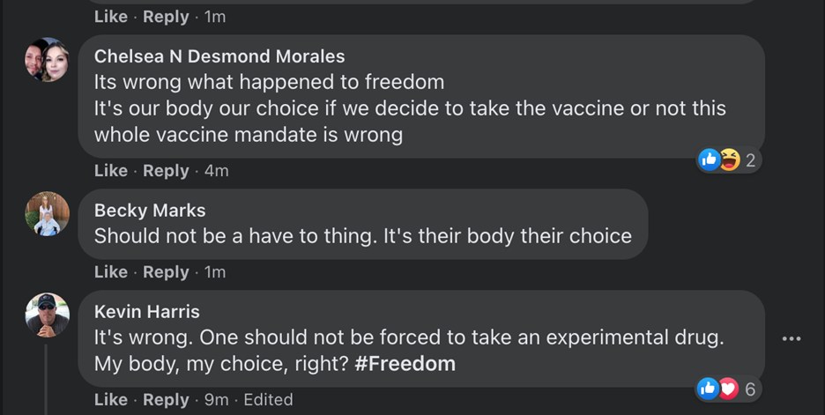The height and width of the screenshot is (415, 825).
Task: Click the 9m timestamp on Kevin's comment
Action: [x=216, y=400]
